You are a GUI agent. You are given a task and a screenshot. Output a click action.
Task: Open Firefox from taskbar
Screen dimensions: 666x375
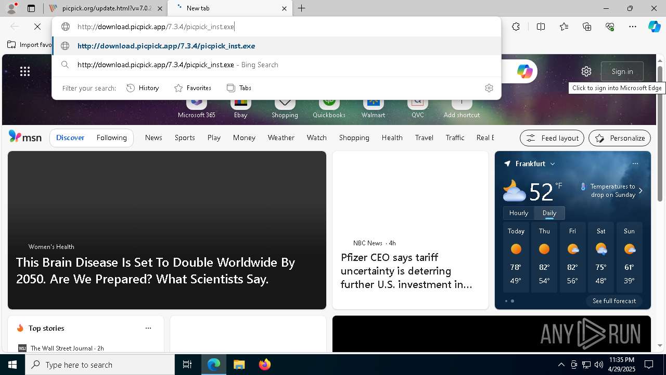click(x=264, y=365)
